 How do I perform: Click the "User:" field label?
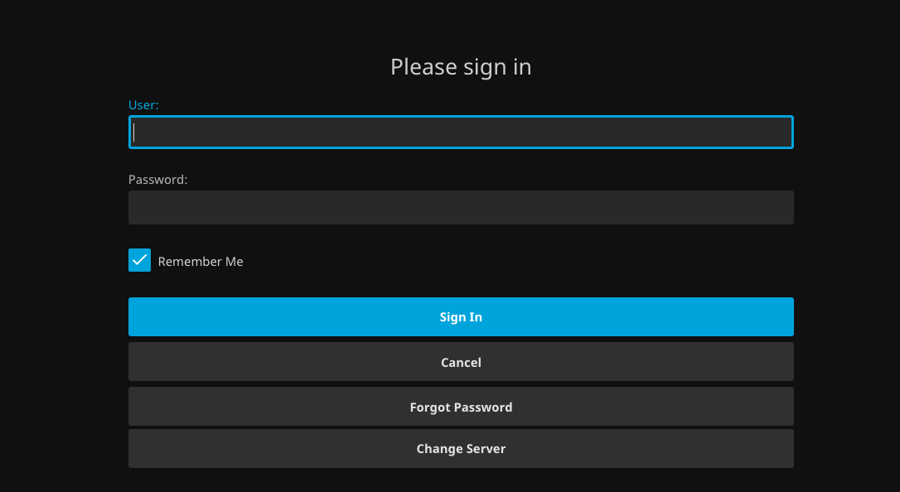click(x=143, y=105)
